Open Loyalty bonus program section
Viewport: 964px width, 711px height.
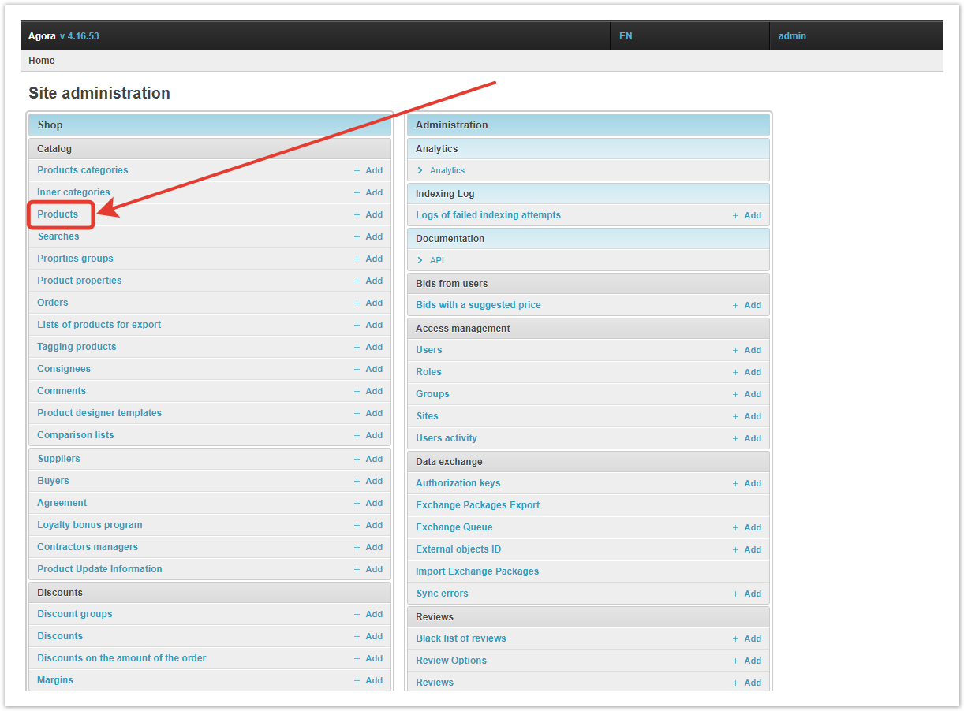click(89, 525)
